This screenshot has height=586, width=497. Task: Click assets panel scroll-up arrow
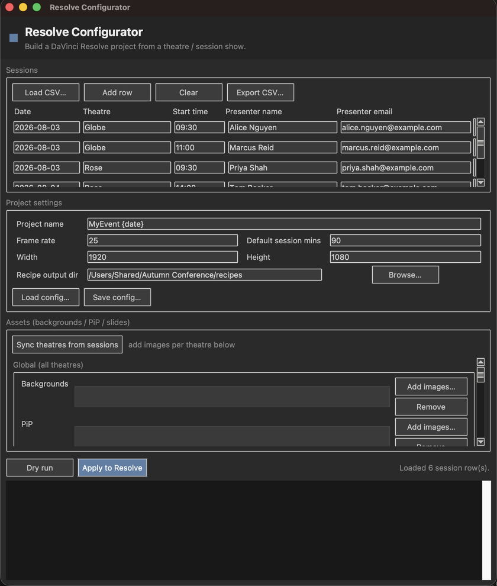(480, 362)
